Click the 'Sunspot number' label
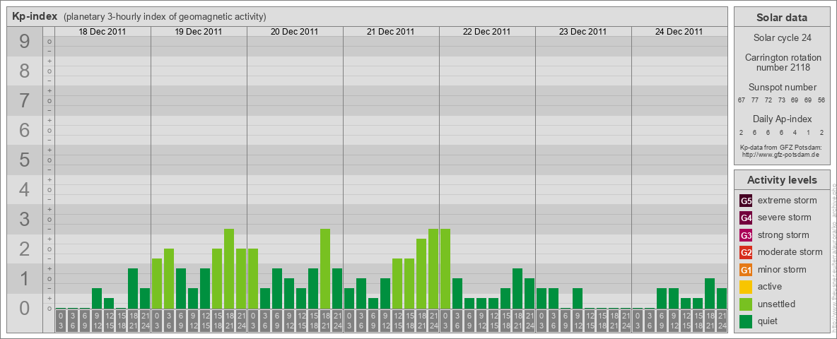This screenshot has width=837, height=339. pos(783,88)
